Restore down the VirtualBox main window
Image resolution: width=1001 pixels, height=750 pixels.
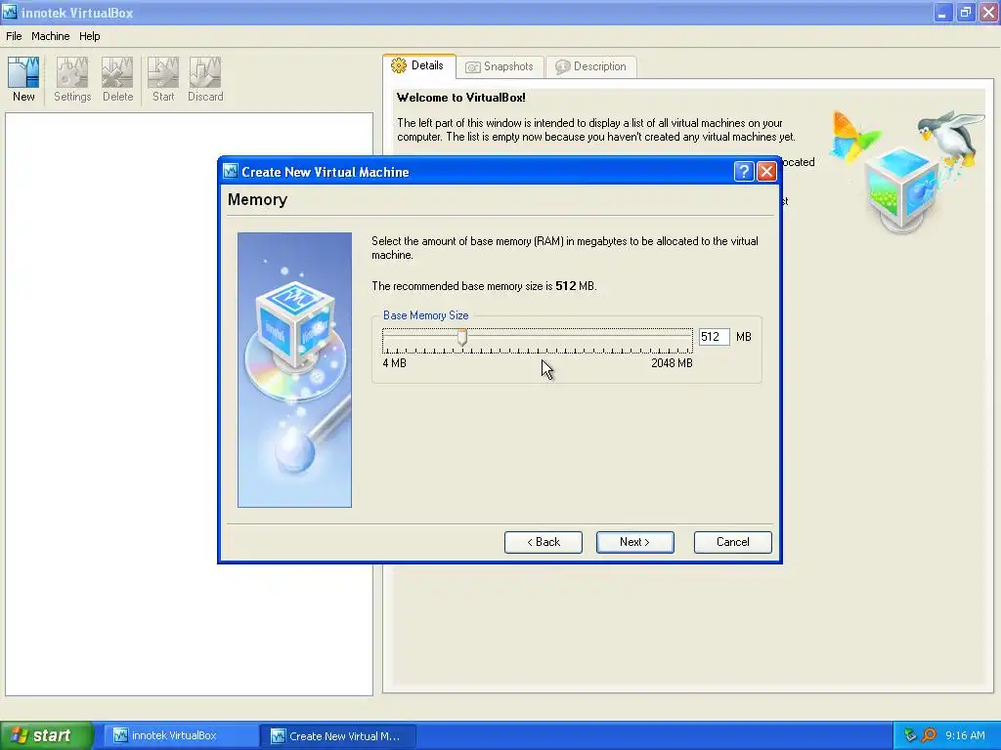965,12
